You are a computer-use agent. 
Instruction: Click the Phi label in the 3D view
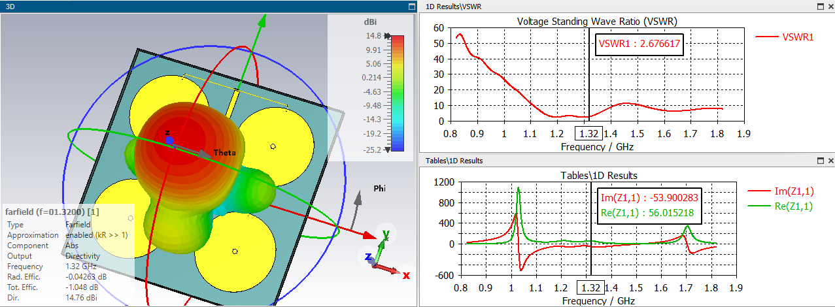[379, 188]
